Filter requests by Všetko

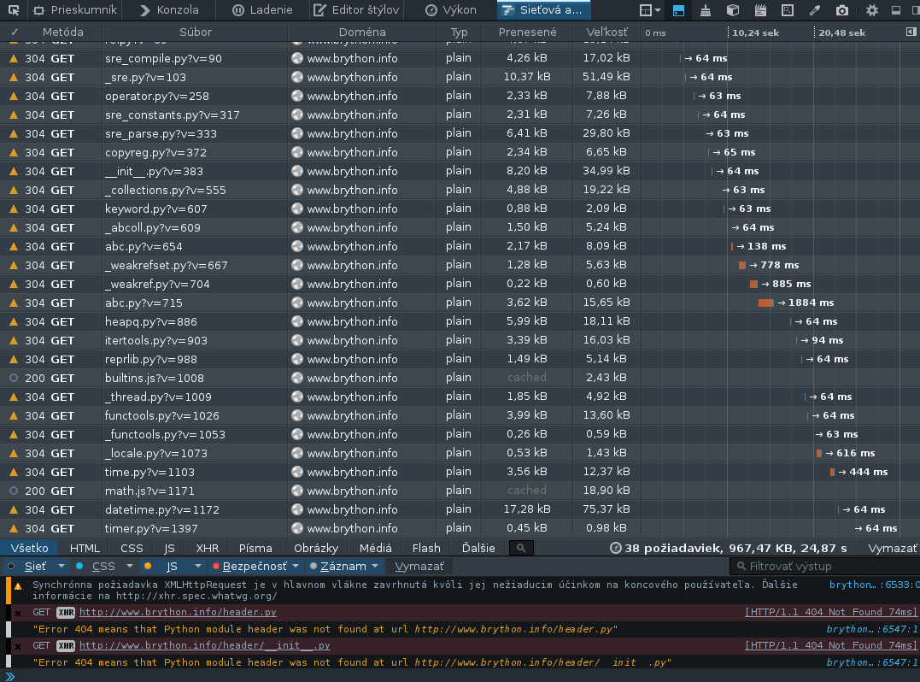pyautogui.click(x=29, y=548)
